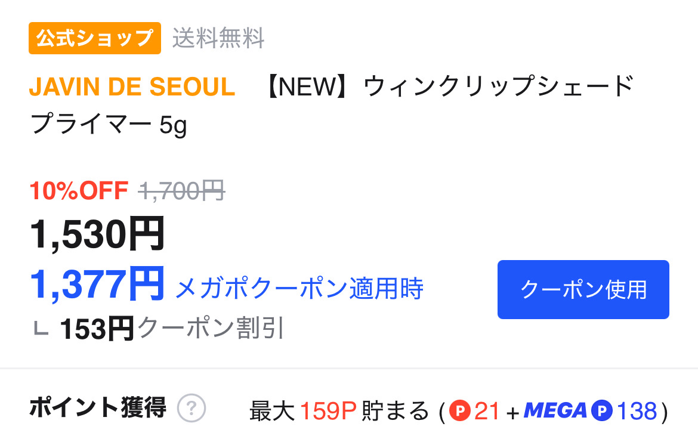Click the 公式ショップ orange badge
This screenshot has height=442, width=698.
tap(95, 39)
